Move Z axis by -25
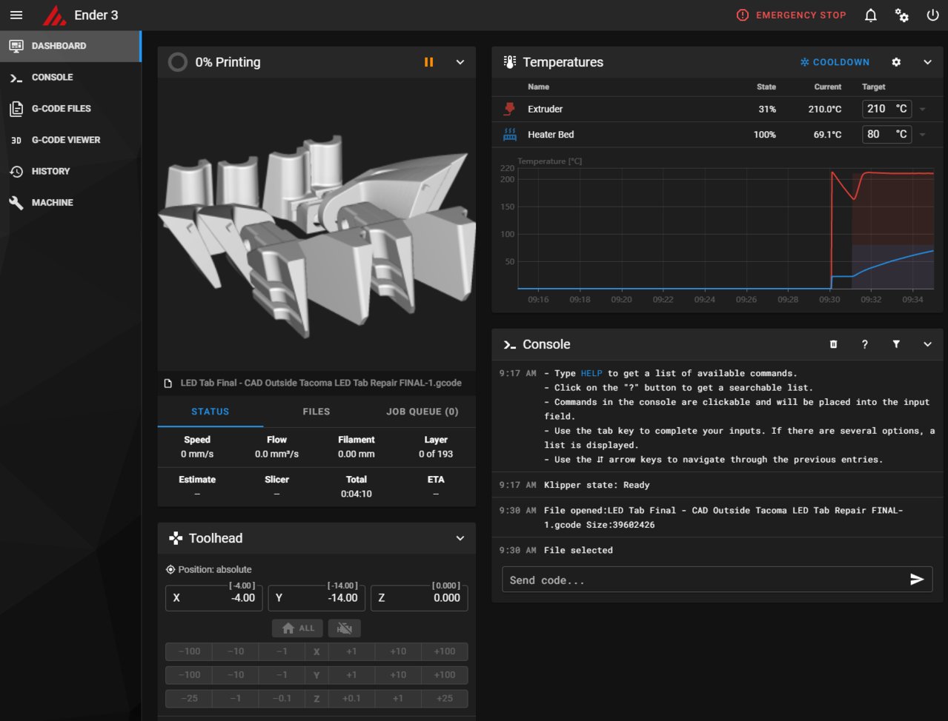 [189, 698]
